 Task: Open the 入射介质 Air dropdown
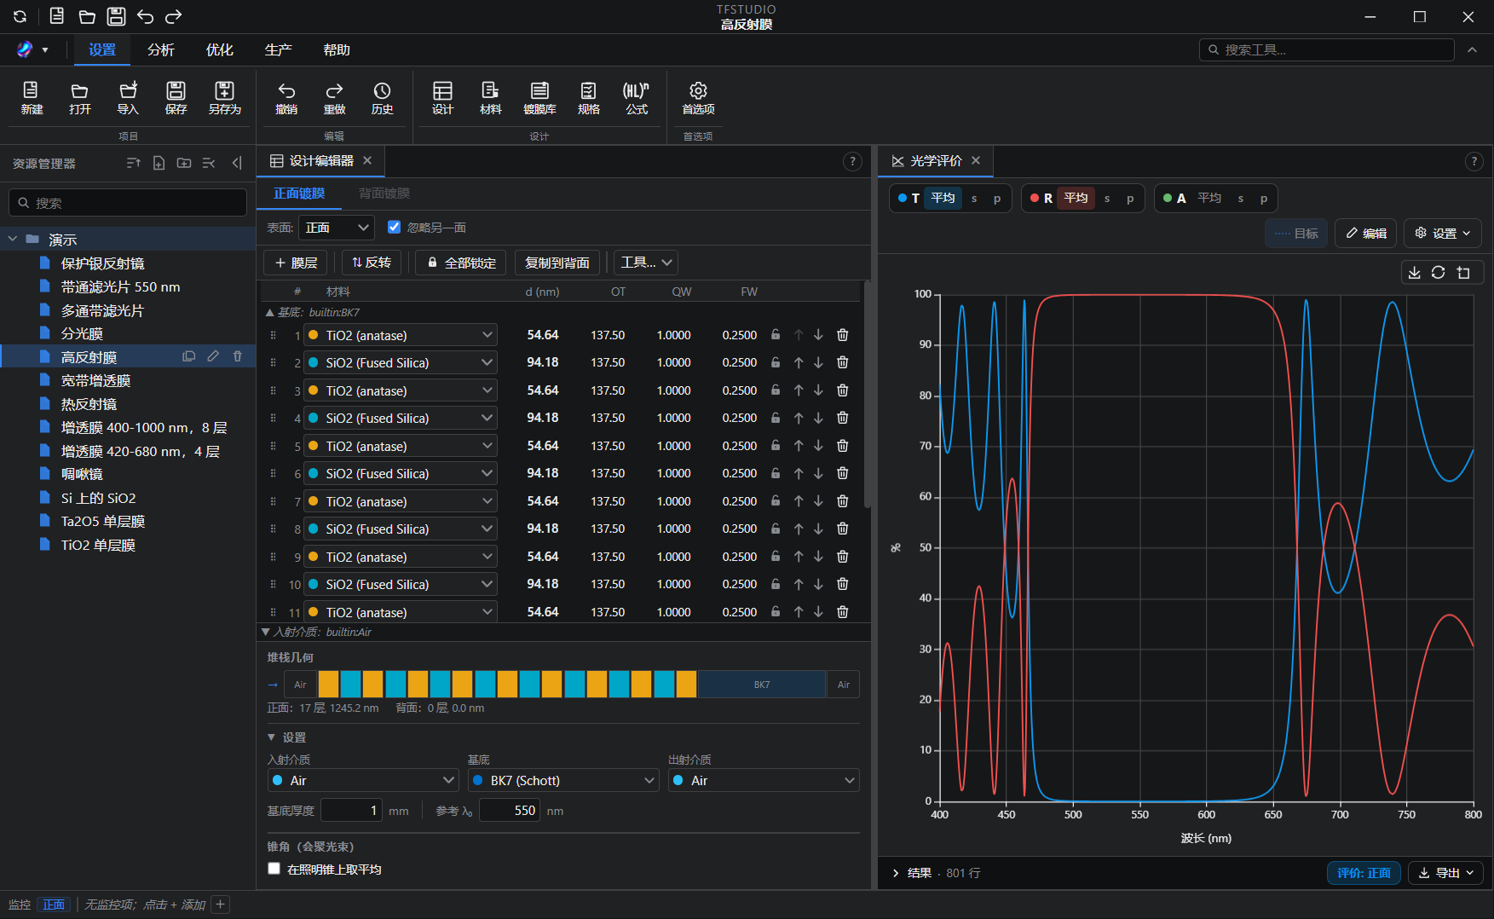coord(363,781)
